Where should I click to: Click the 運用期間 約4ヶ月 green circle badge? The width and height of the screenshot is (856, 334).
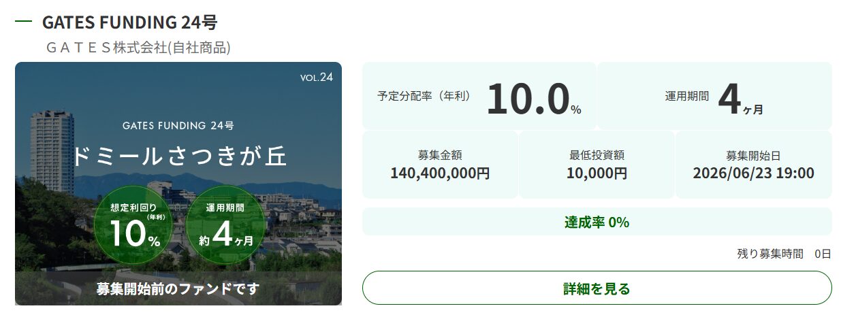(225, 226)
